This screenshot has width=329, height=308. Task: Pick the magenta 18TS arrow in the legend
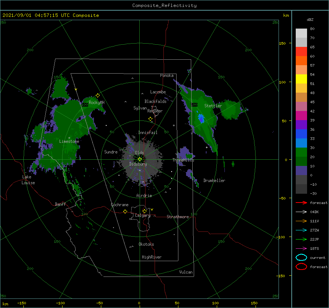tap(301, 249)
